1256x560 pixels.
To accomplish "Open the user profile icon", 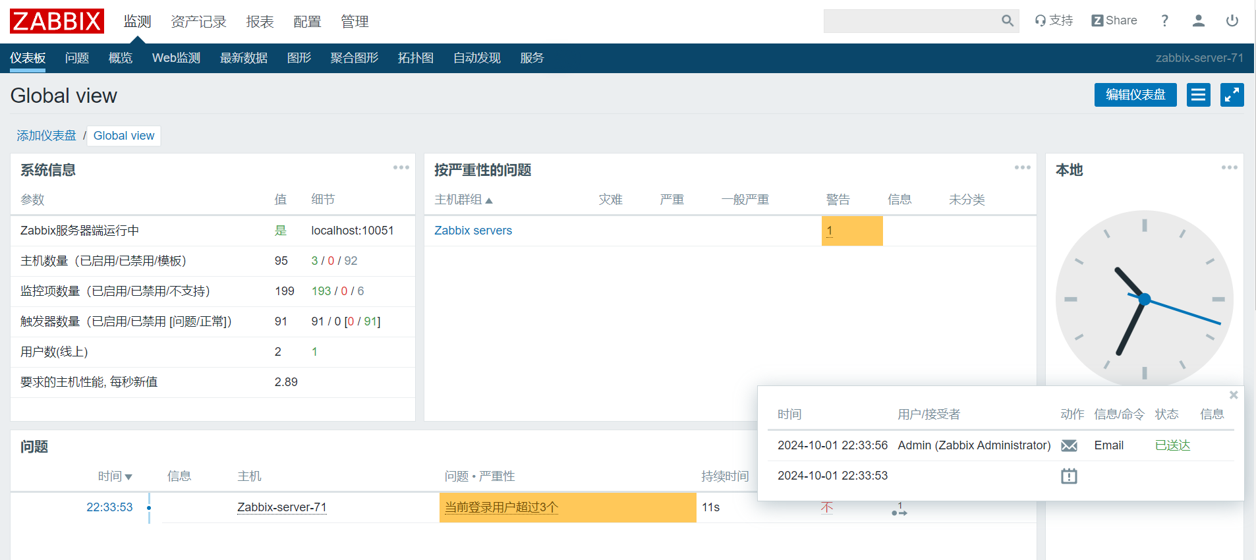I will tap(1199, 20).
